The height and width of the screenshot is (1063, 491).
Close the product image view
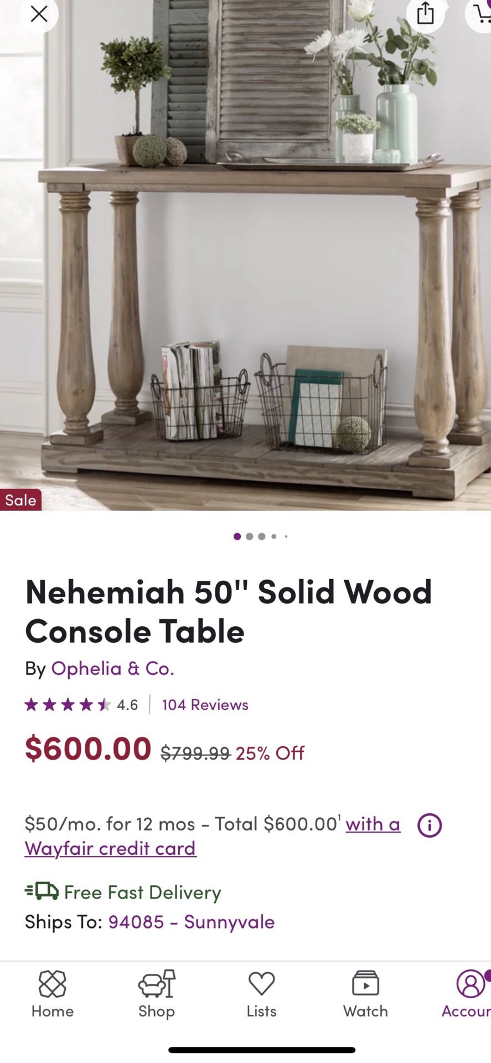(39, 14)
